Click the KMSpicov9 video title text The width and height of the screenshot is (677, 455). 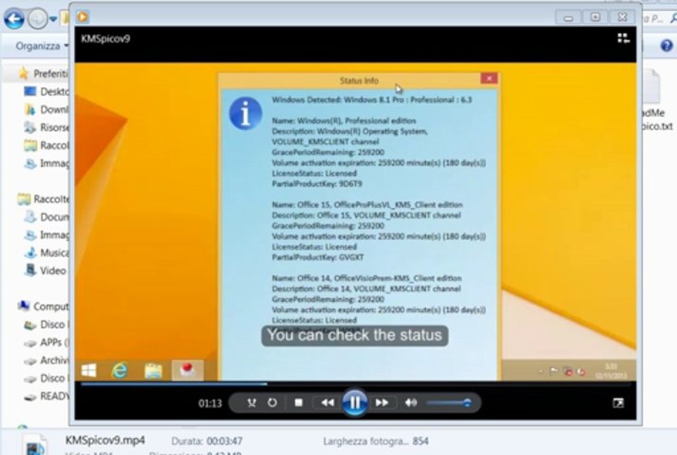pyautogui.click(x=106, y=39)
